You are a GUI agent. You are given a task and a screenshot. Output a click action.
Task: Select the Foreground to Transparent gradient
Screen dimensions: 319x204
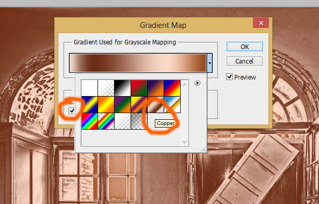tap(106, 88)
